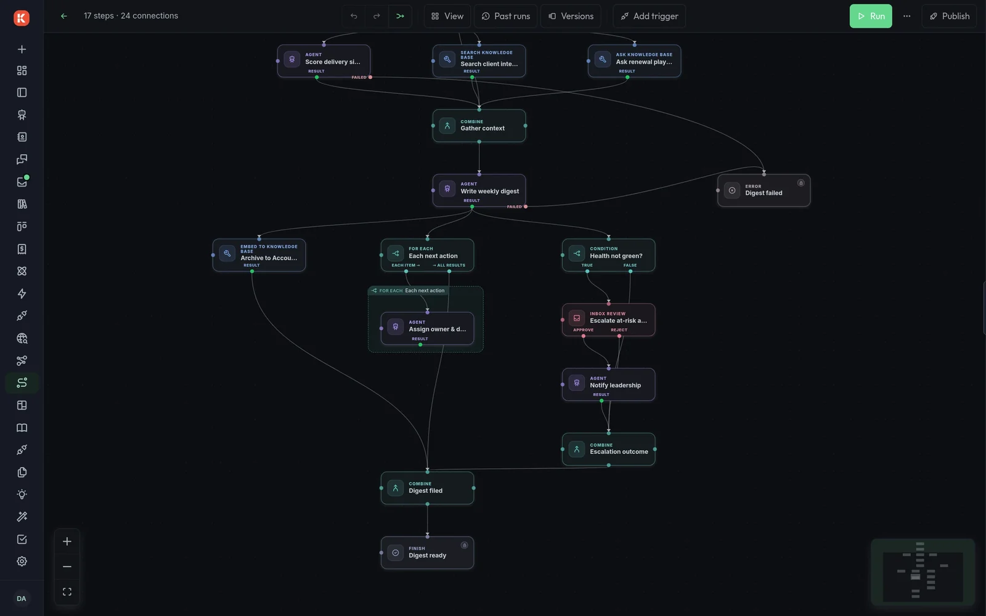986x616 pixels.
Task: Open the DA user avatar
Action: (22, 599)
